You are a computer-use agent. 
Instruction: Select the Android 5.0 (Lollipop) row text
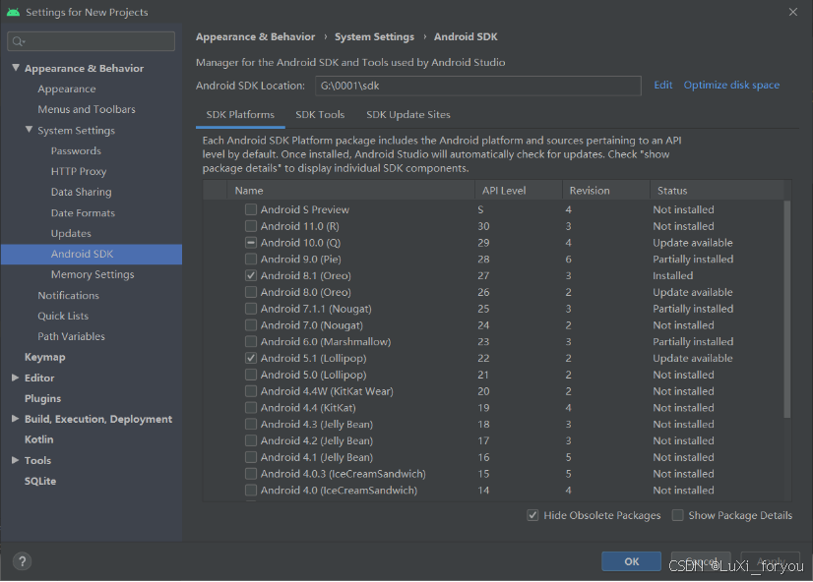pyautogui.click(x=313, y=375)
